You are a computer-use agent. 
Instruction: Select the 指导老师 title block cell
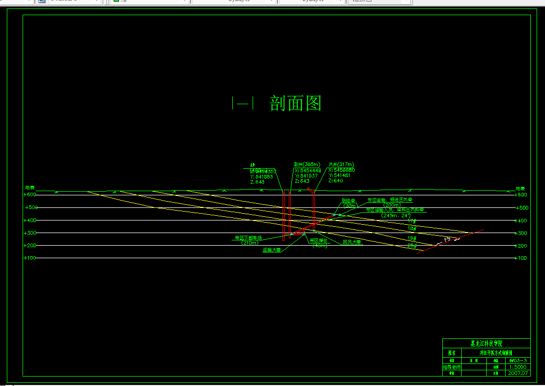[x=452, y=367]
